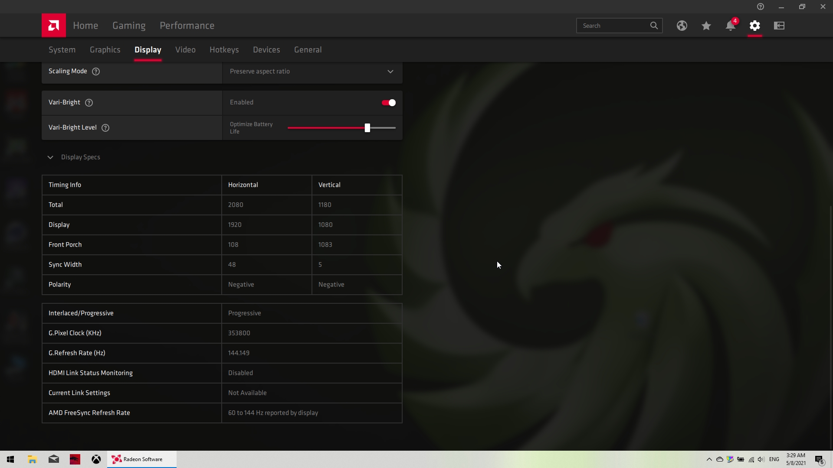Image resolution: width=833 pixels, height=468 pixels.
Task: Adjust the Vari-Bright Level slider
Action: pos(367,128)
